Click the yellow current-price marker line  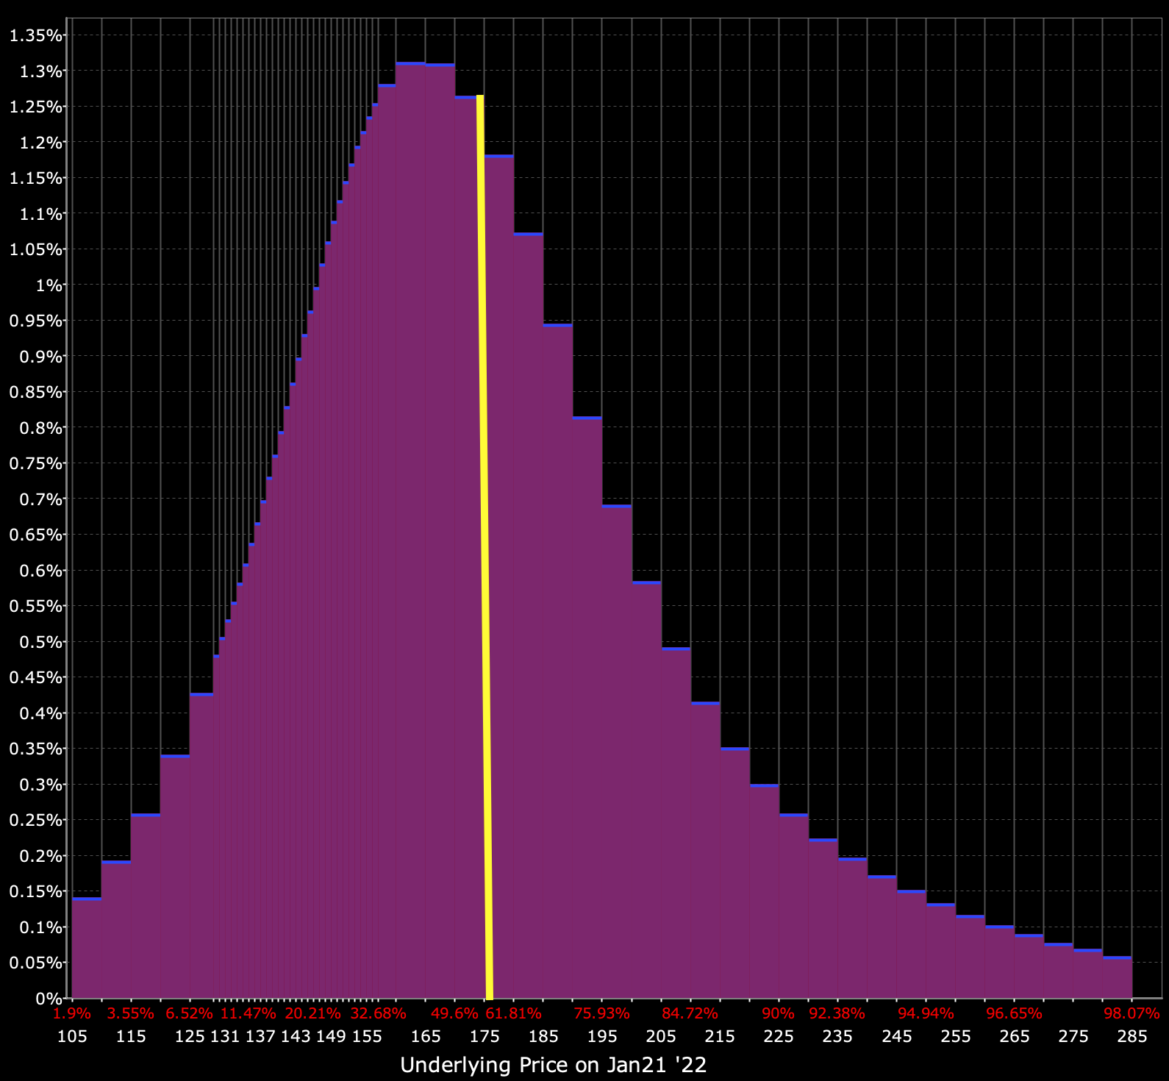coord(485,546)
